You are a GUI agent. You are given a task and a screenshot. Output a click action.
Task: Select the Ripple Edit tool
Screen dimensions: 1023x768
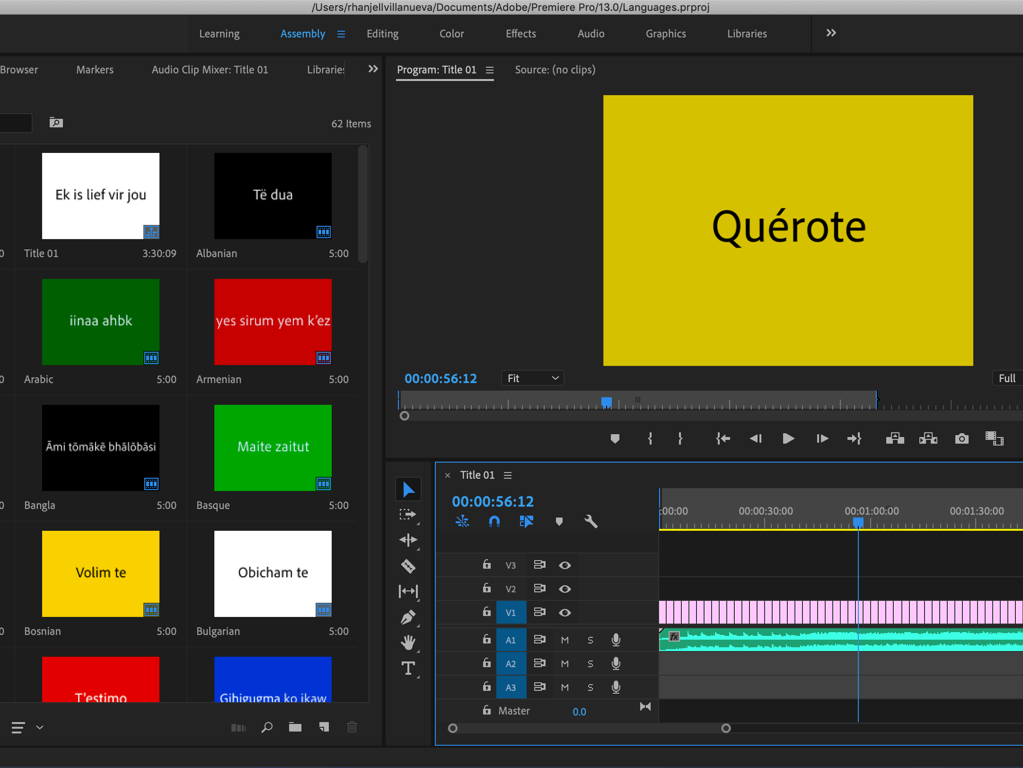[408, 540]
